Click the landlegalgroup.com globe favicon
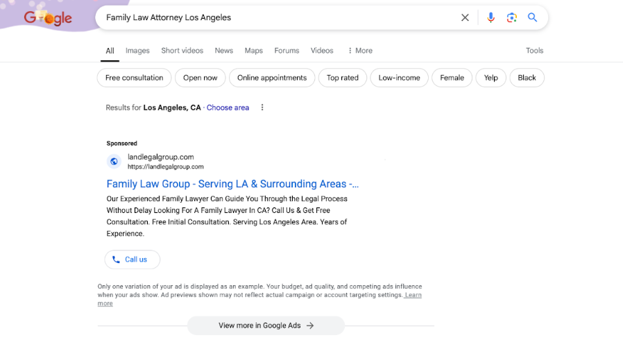623x340 pixels. 114,162
